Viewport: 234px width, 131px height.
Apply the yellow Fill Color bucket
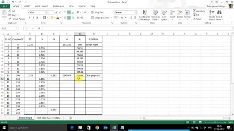[52, 18]
